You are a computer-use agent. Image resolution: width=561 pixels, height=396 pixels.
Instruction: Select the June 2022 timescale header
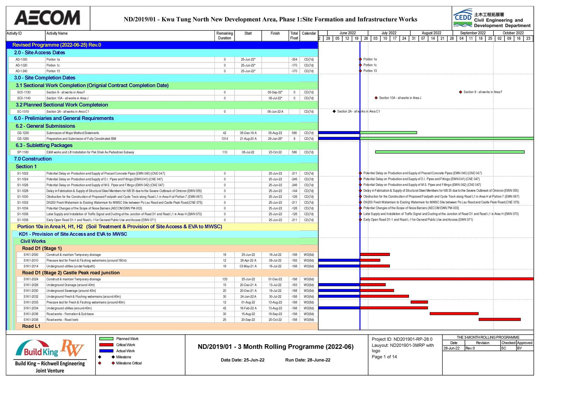(348, 33)
